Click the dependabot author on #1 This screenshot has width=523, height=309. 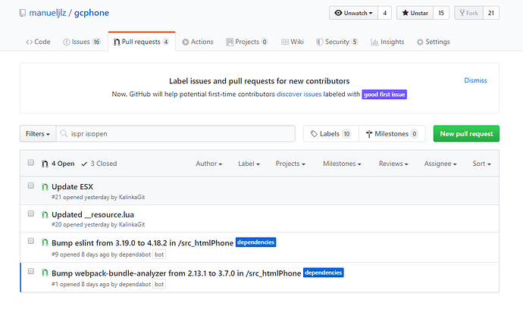coord(135,284)
